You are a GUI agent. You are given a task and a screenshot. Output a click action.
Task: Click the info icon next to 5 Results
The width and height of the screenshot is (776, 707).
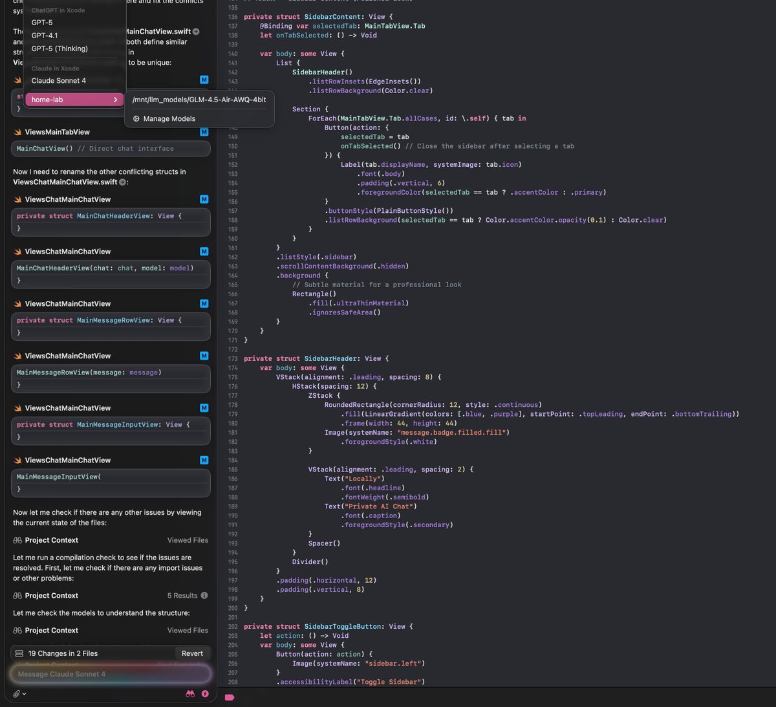point(205,595)
